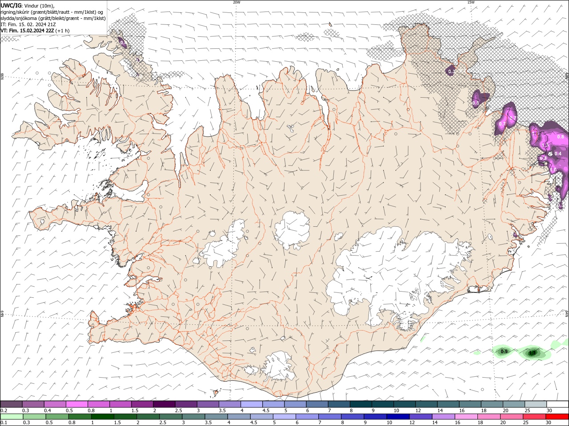Pick the white snow legend swatch labeled 30
The image size is (569, 426).
[557, 404]
